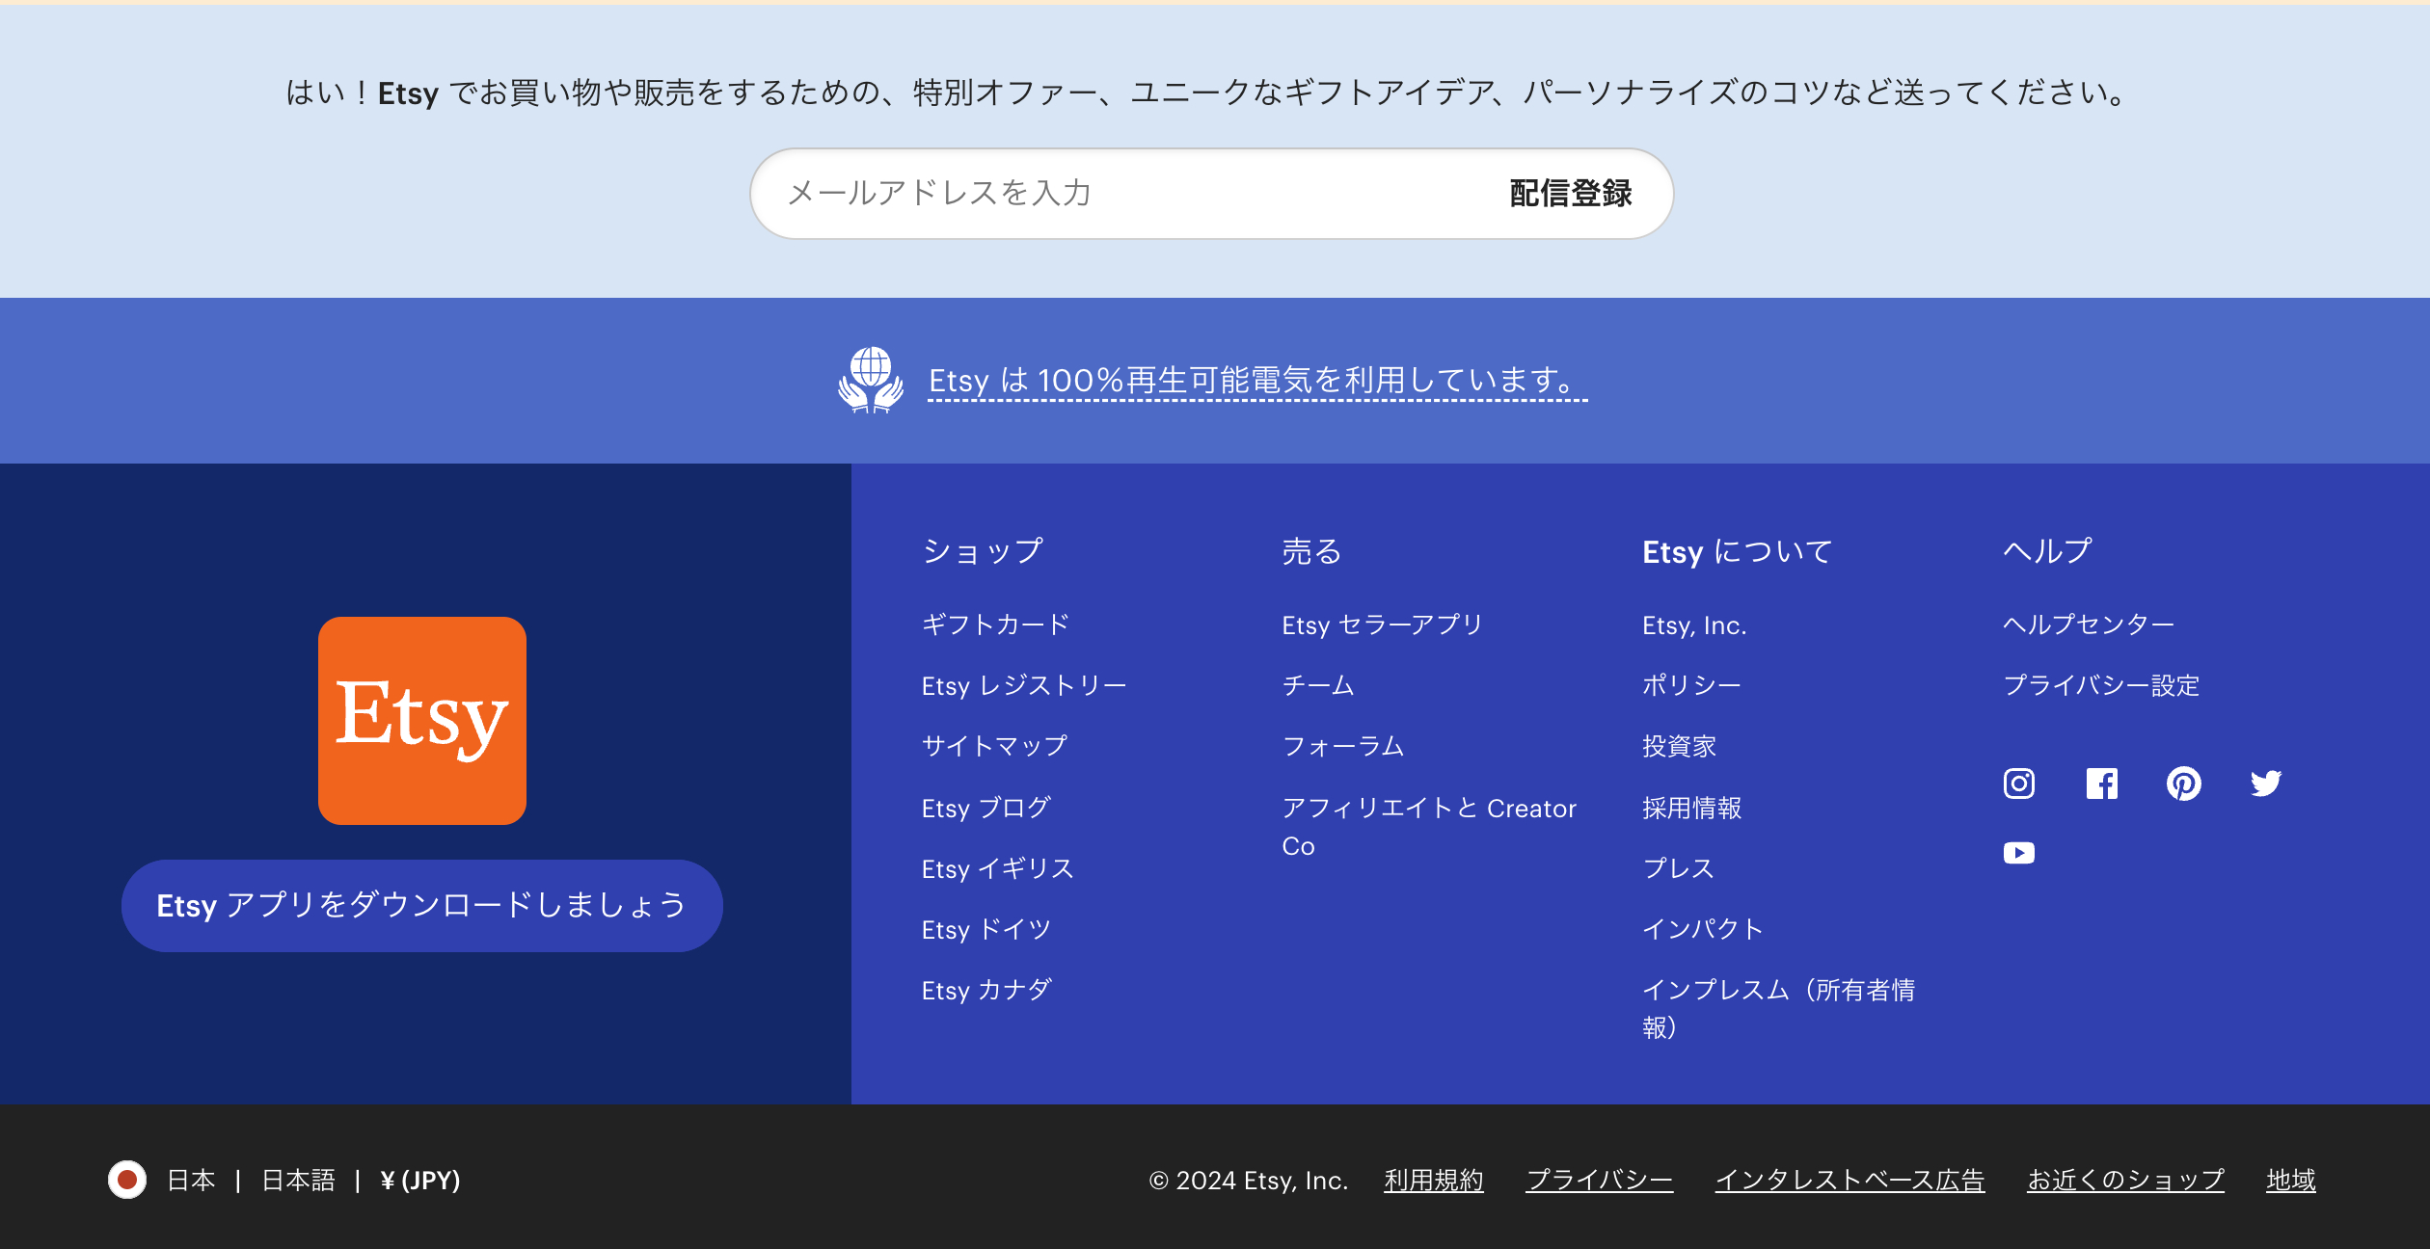
Task: Open the Etsy セラーアプリ link
Action: click(x=1382, y=624)
